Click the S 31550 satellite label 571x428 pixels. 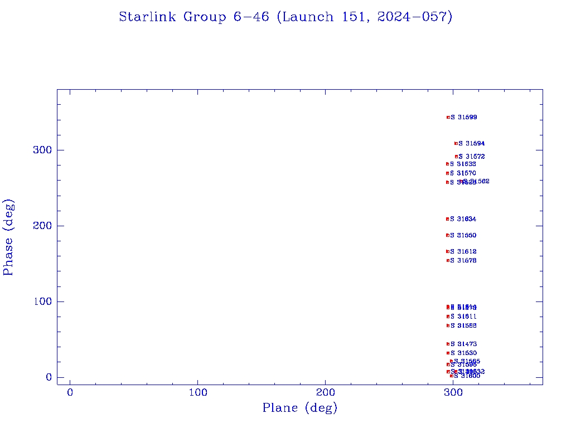click(463, 236)
